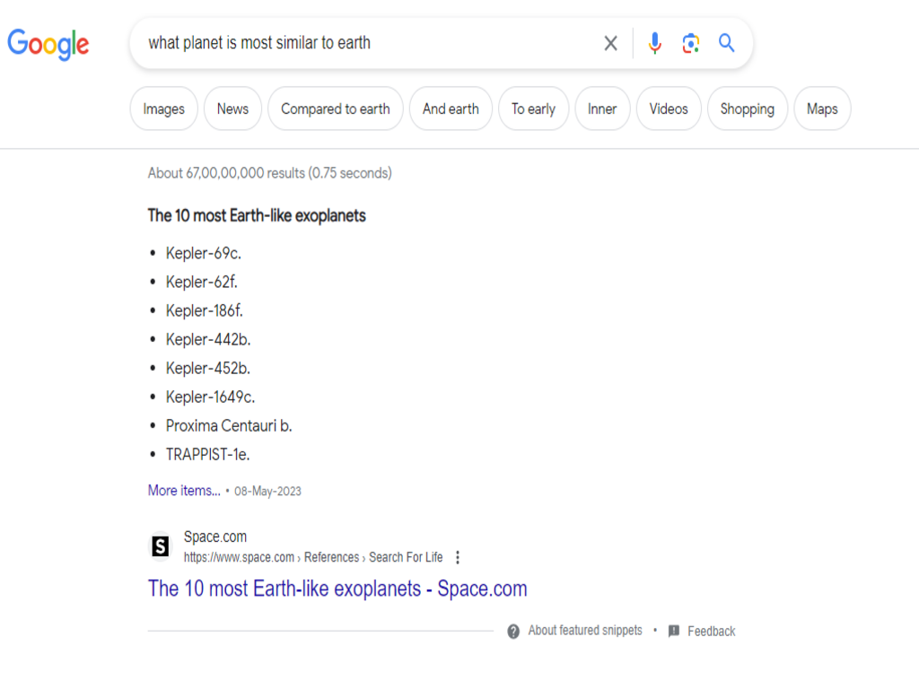The width and height of the screenshot is (919, 689).
Task: Apply the Compared to earth filter chip
Action: tap(336, 109)
